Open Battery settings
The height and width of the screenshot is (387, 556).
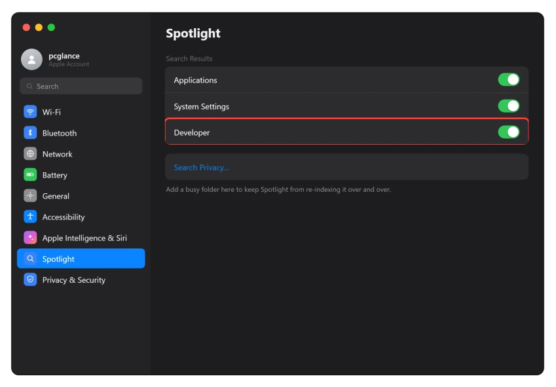(81, 175)
